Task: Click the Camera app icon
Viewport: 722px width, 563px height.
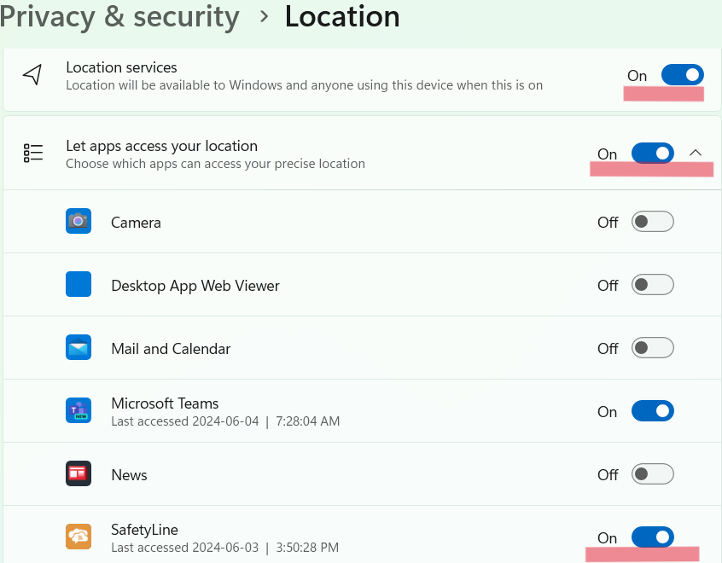Action: click(79, 222)
